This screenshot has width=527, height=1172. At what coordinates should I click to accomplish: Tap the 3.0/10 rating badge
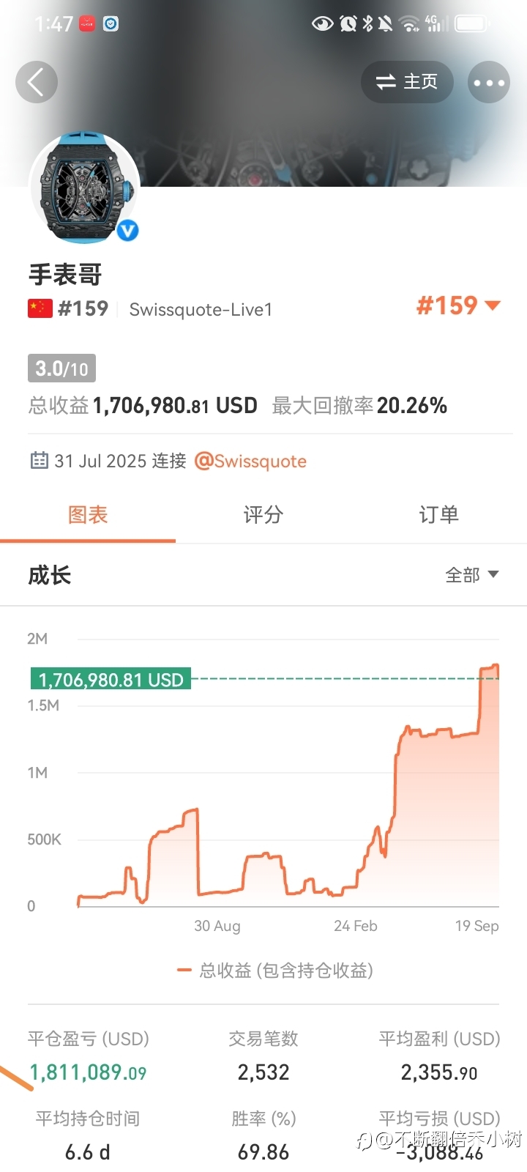coord(61,368)
